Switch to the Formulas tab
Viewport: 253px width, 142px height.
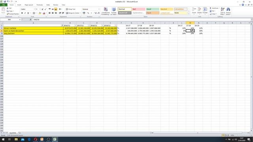(x=40, y=5)
